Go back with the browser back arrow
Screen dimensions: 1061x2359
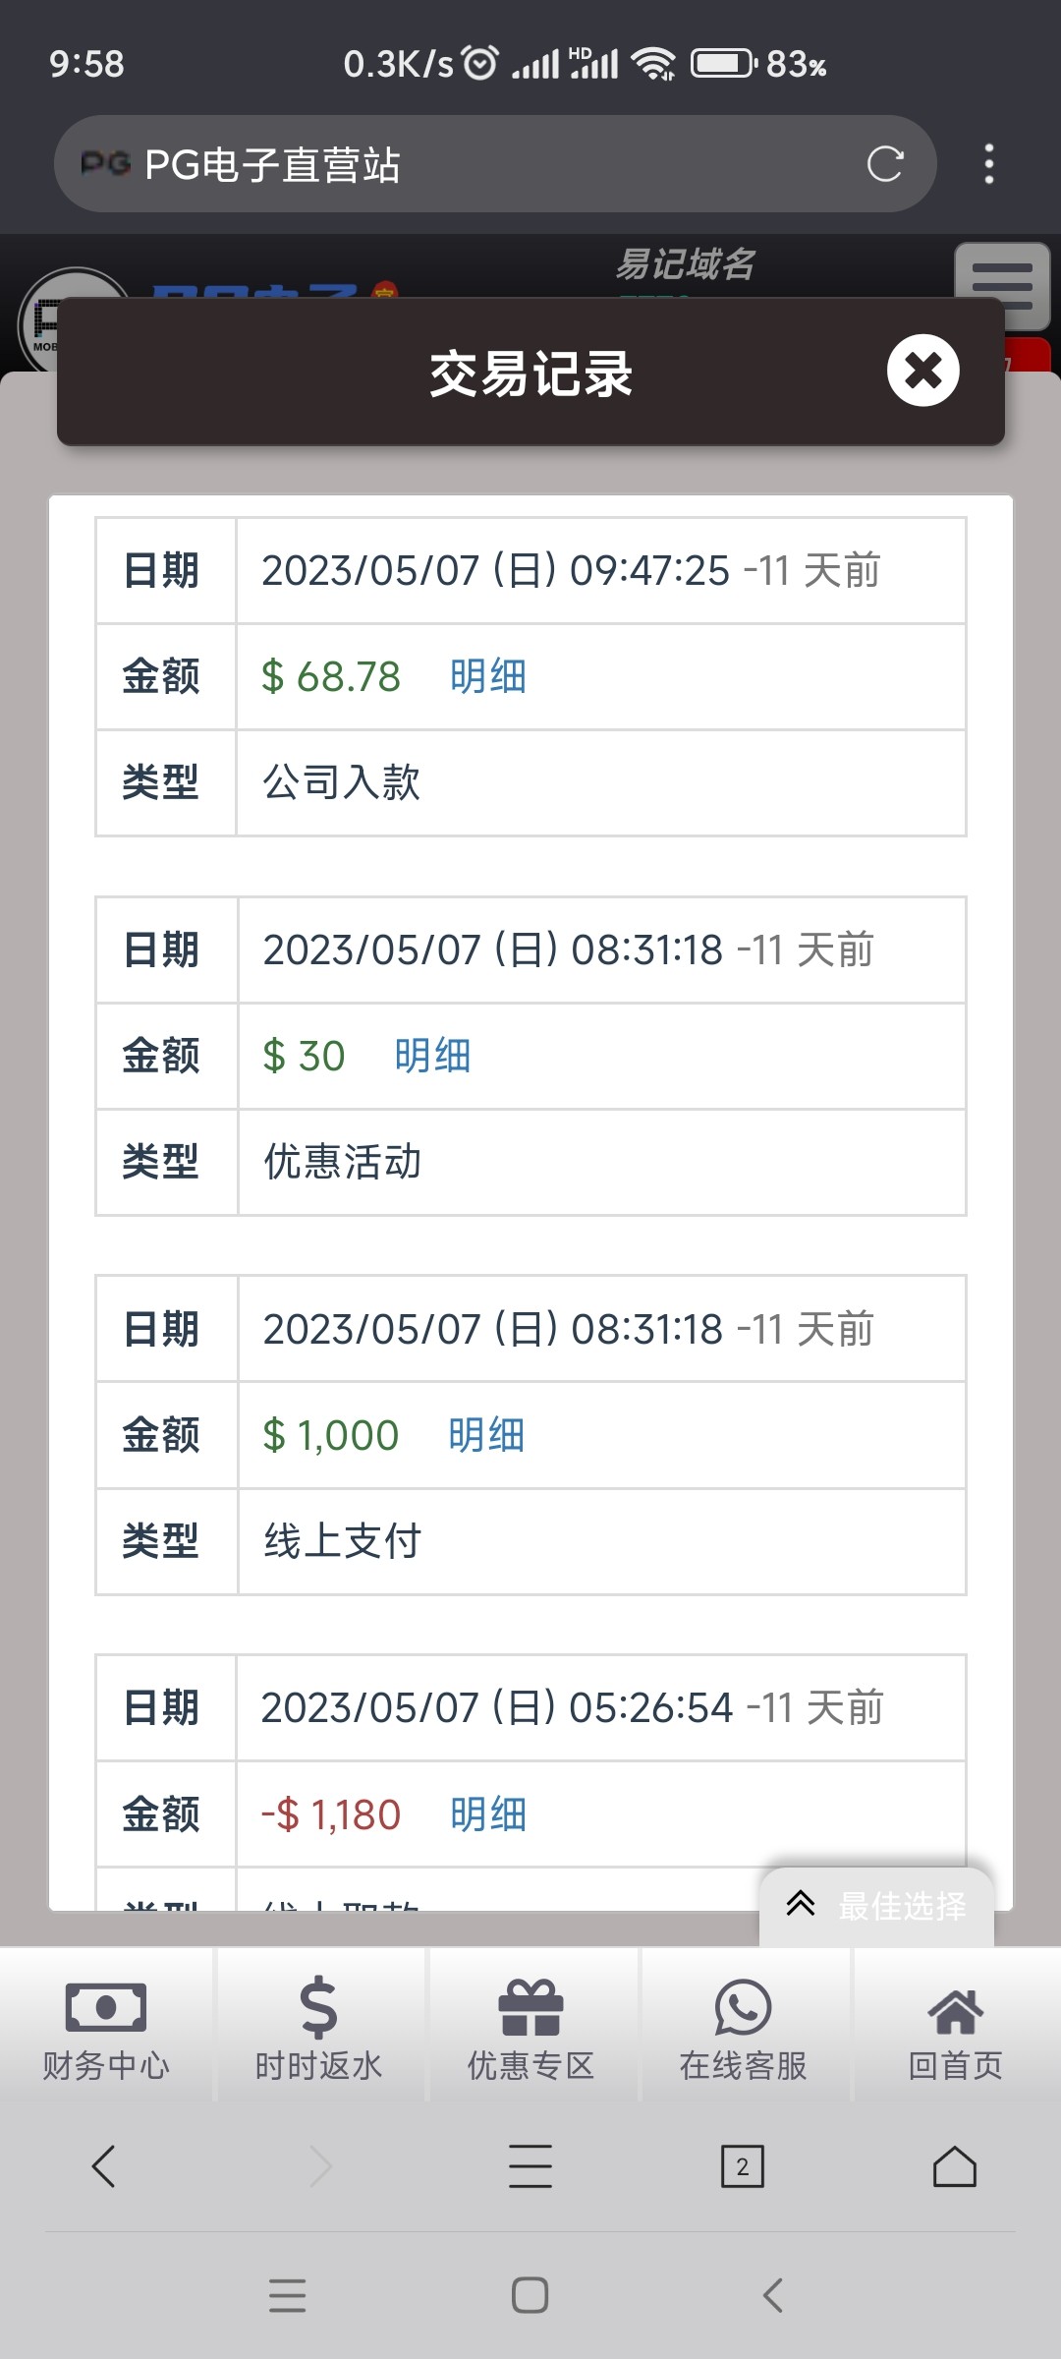point(104,2166)
